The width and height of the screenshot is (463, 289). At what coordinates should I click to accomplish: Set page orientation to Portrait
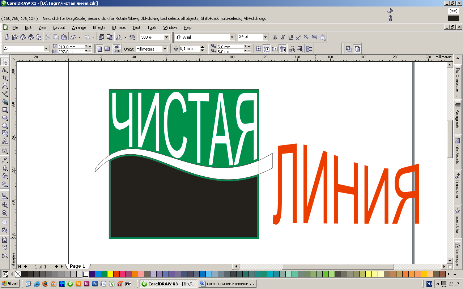tap(99, 49)
